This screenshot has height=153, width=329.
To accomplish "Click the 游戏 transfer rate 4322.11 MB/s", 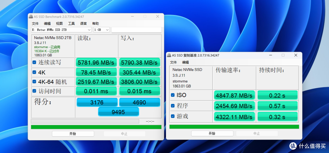I will pos(234,116).
